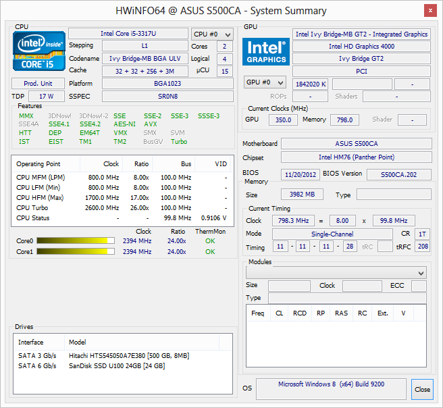Click the Ivy Bridge GT2 field
This screenshot has width=443, height=408.
tap(361, 59)
